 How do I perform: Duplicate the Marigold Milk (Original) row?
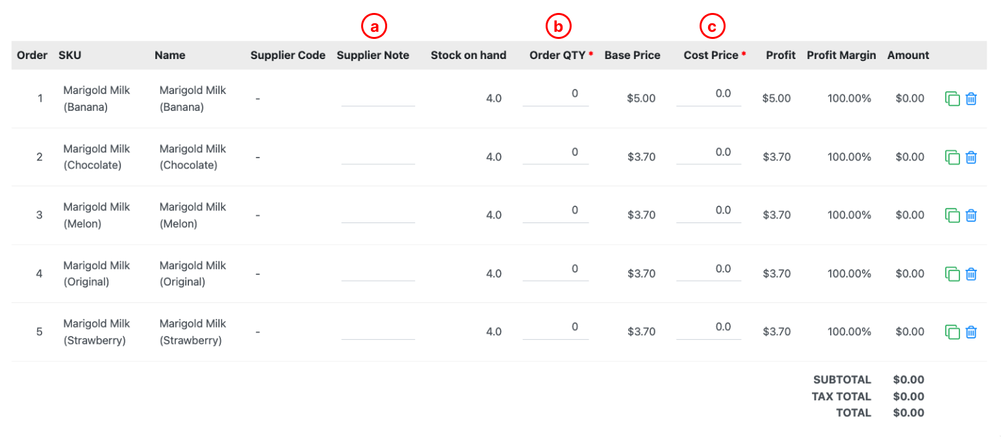pyautogui.click(x=952, y=274)
